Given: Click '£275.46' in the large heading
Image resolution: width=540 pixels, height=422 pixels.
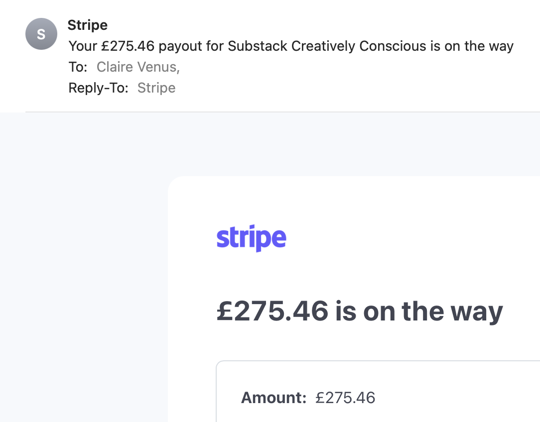Looking at the screenshot, I should tap(272, 312).
